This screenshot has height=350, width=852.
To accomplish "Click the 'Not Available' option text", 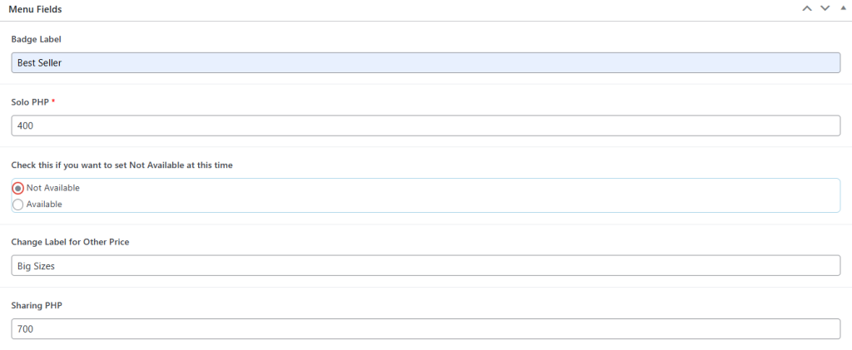I will point(53,188).
